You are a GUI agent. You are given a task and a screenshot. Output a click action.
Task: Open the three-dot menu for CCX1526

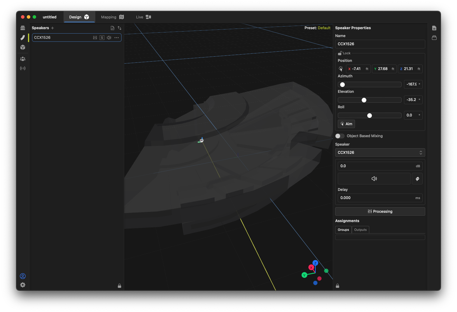pyautogui.click(x=117, y=38)
